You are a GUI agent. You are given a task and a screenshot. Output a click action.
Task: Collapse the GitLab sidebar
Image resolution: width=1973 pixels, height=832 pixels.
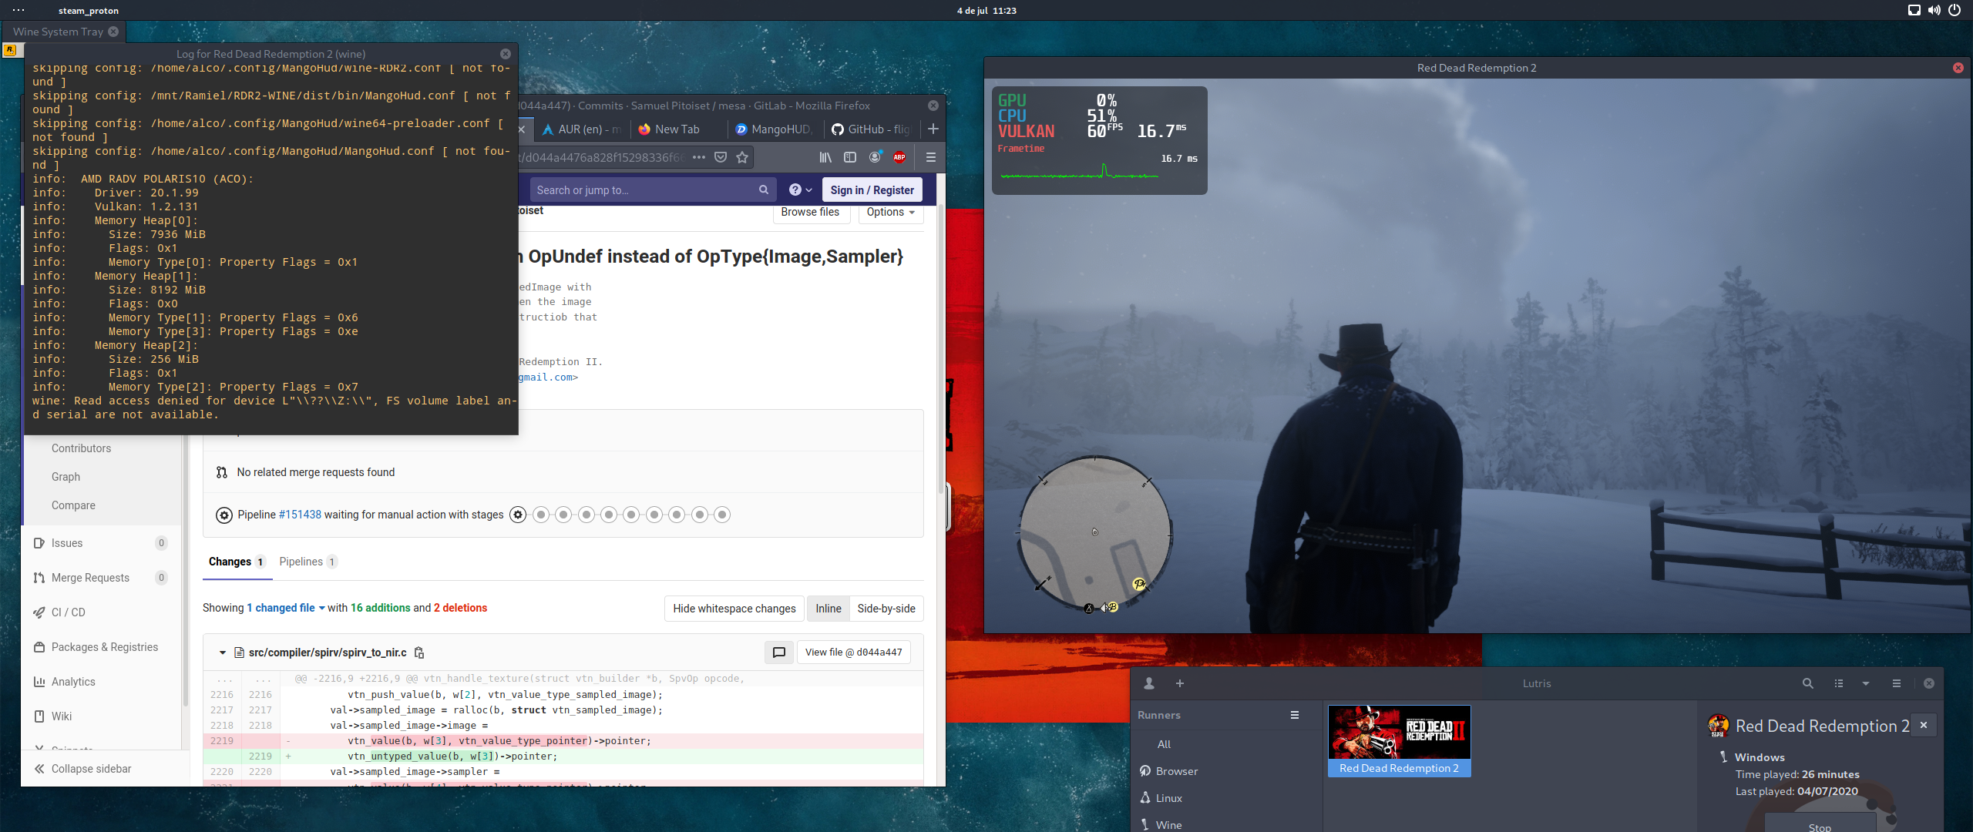82,769
